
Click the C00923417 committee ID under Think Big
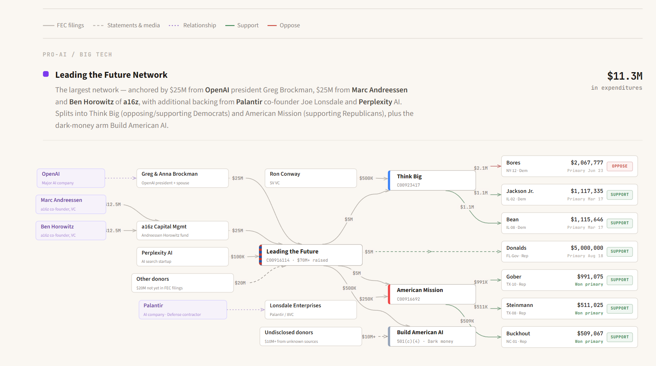pos(408,185)
